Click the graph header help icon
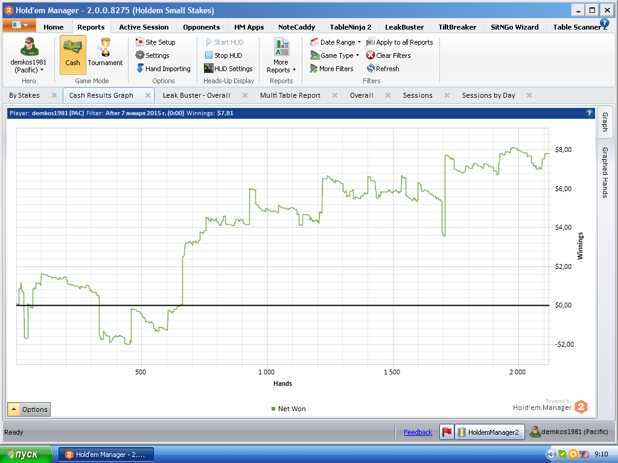The image size is (618, 463). tap(589, 113)
